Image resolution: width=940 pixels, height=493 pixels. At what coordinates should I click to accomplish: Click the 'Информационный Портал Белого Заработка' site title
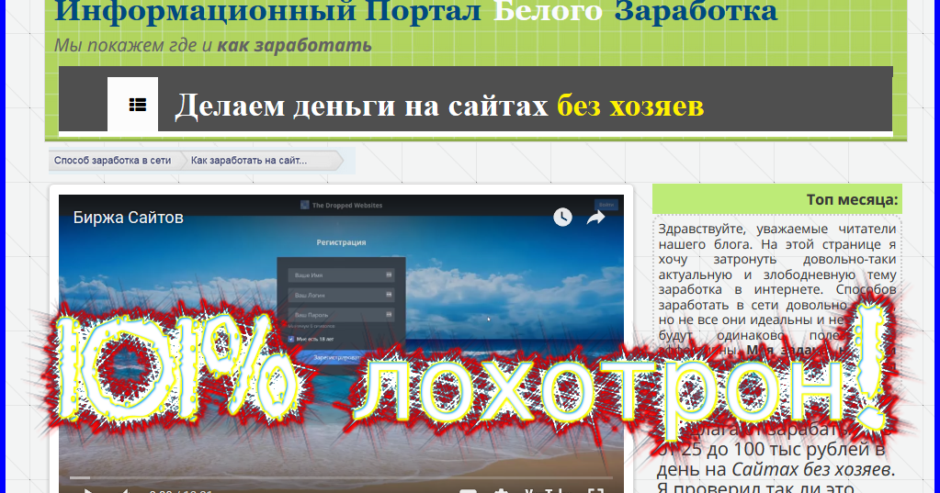[x=416, y=11]
